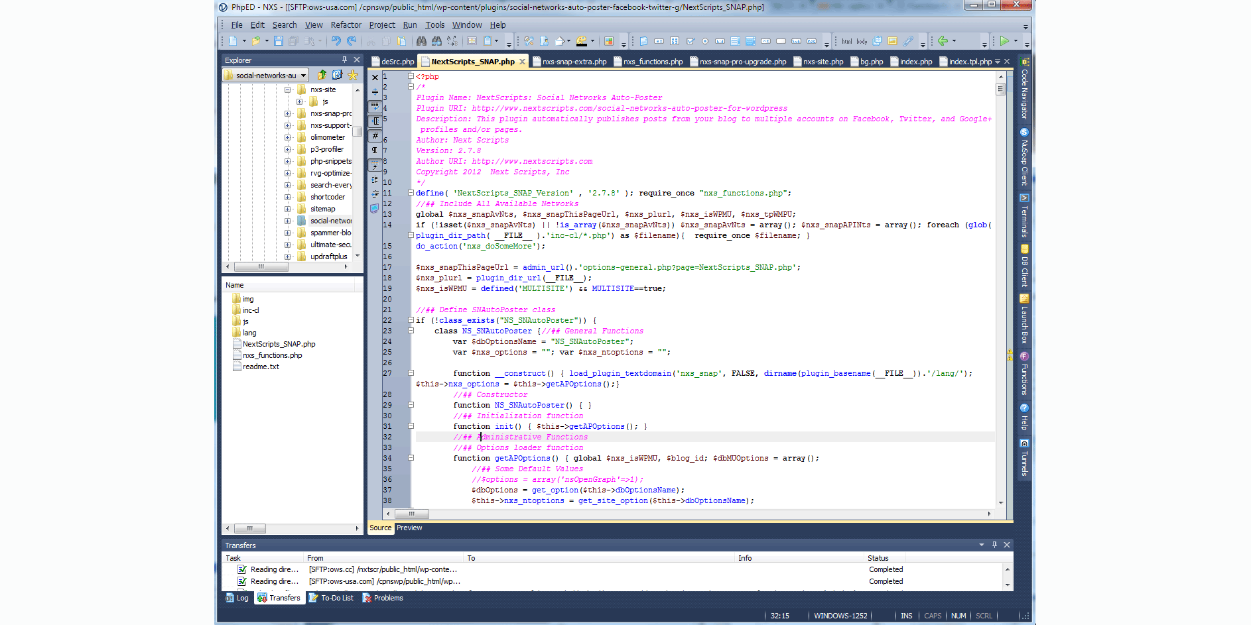
Task: Open settings via the wrench-and-screwdriver icon
Action: 529,41
